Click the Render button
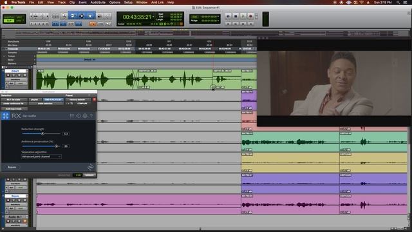The width and height of the screenshot is (412, 232). [x=89, y=175]
